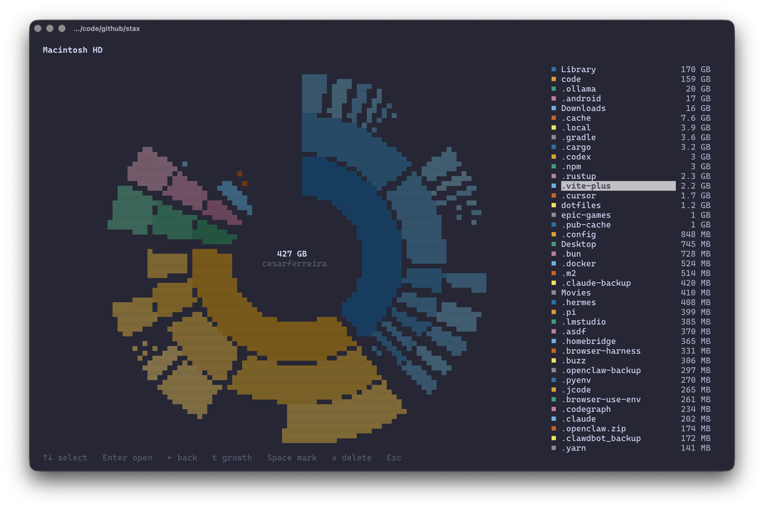Click the green swatch beside .ollama
The image size is (764, 510).
click(x=554, y=89)
